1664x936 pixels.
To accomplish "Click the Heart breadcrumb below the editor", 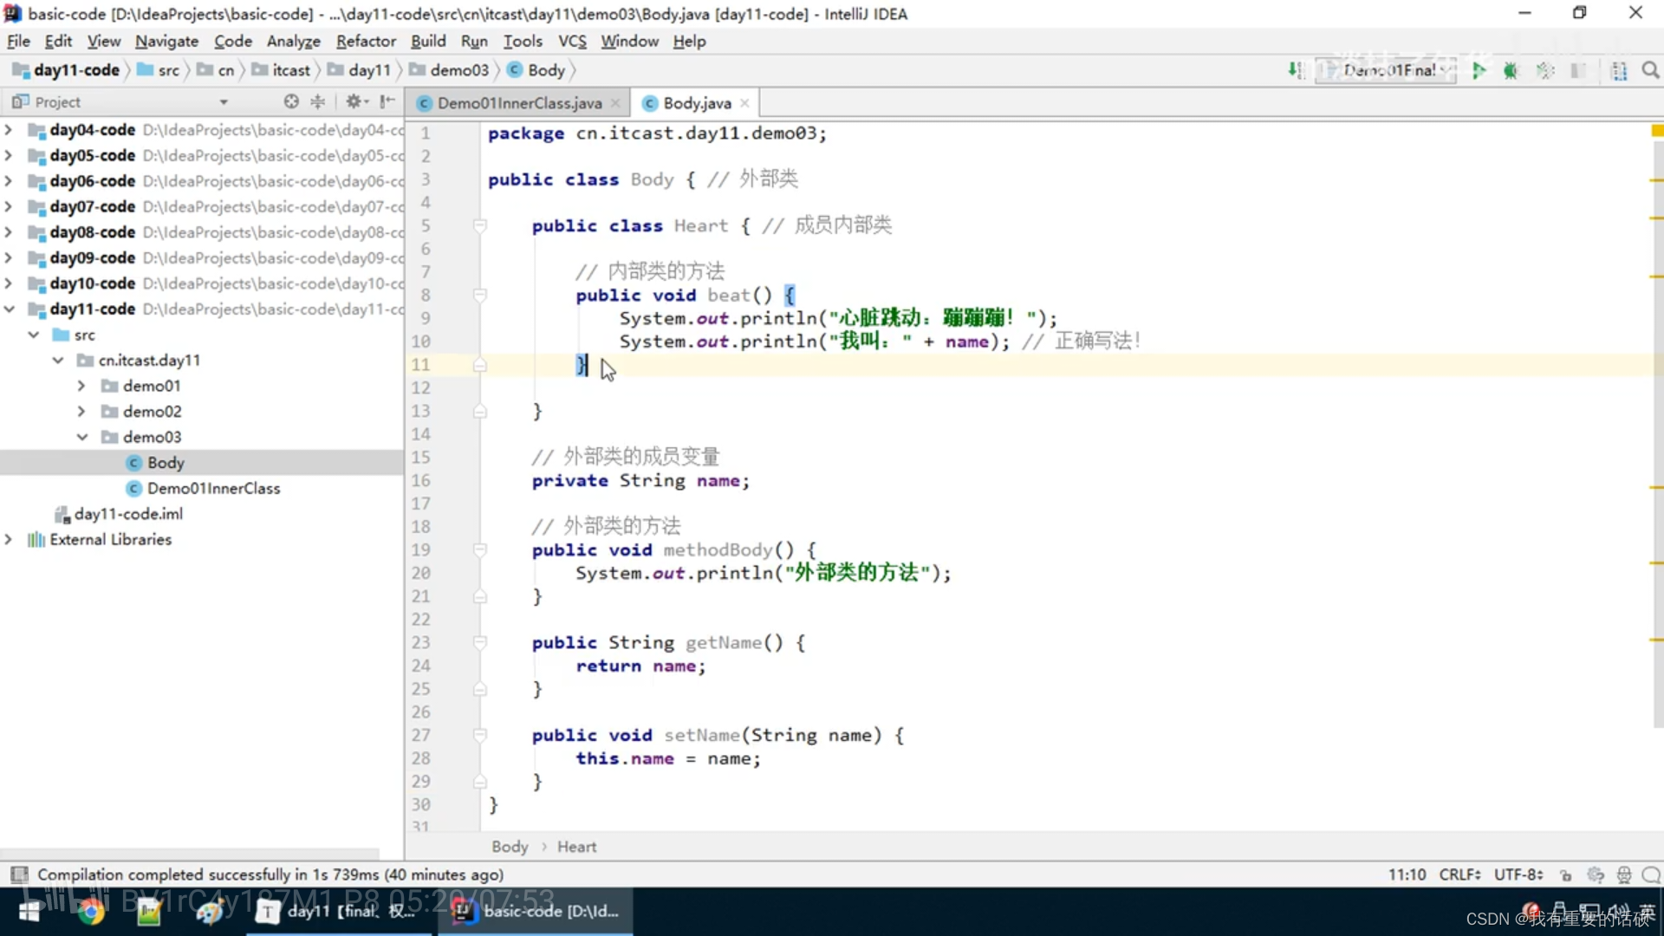I will pyautogui.click(x=576, y=847).
